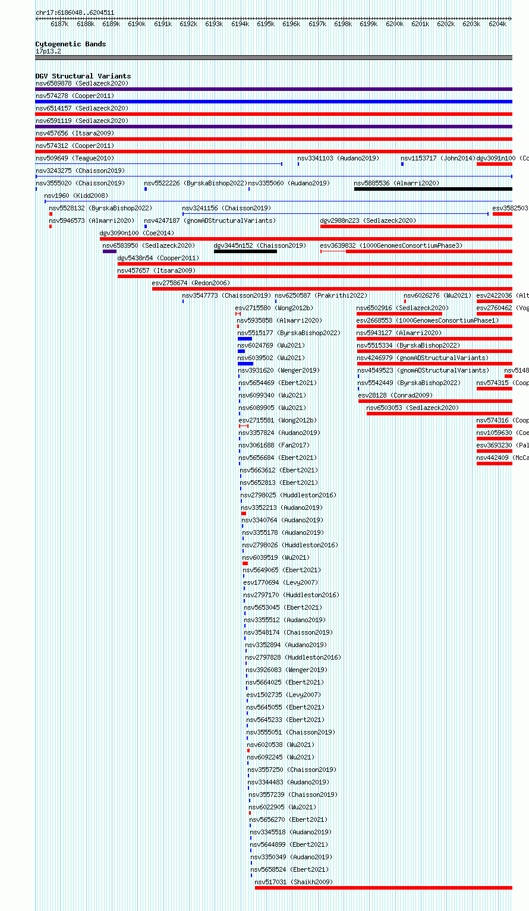Click the nsv3341103 (Audano2019) label

click(338, 159)
